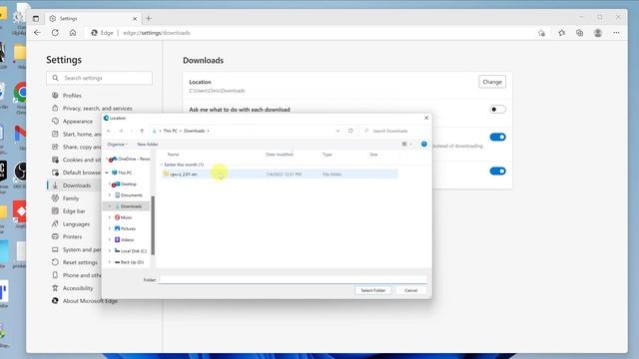This screenshot has width=639, height=359.
Task: Click the Change location button
Action: click(492, 82)
